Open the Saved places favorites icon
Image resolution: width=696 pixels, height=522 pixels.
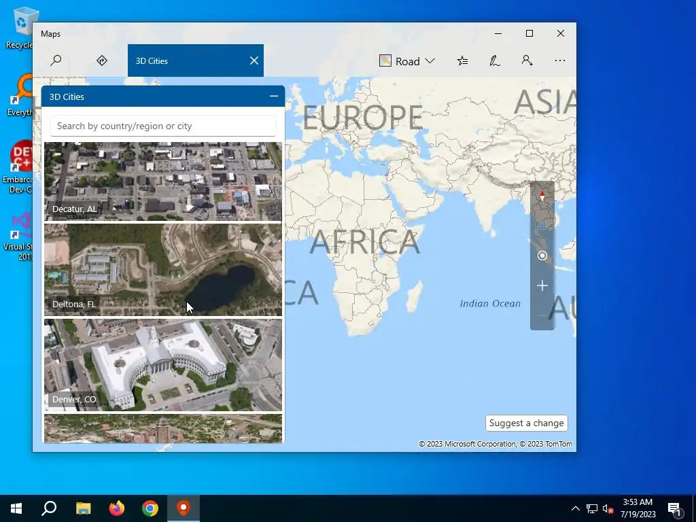click(462, 60)
